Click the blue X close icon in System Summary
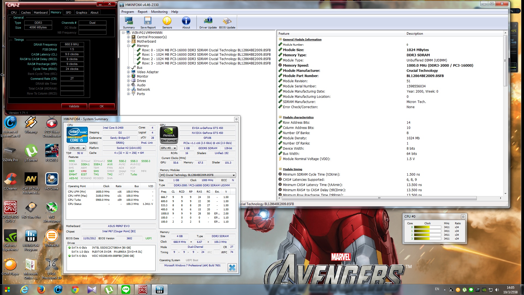The image size is (524, 295). point(232,268)
